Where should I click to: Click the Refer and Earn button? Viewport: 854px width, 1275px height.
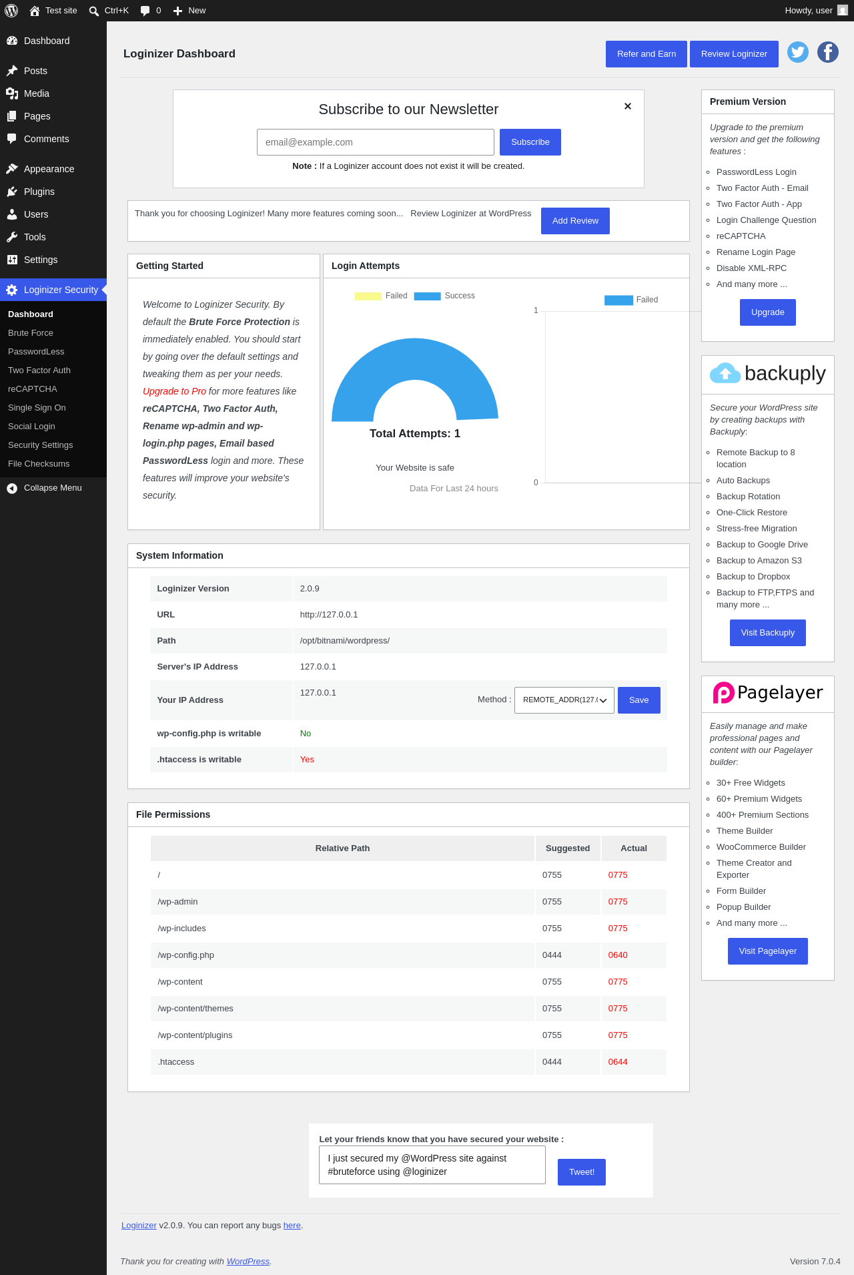click(x=647, y=54)
